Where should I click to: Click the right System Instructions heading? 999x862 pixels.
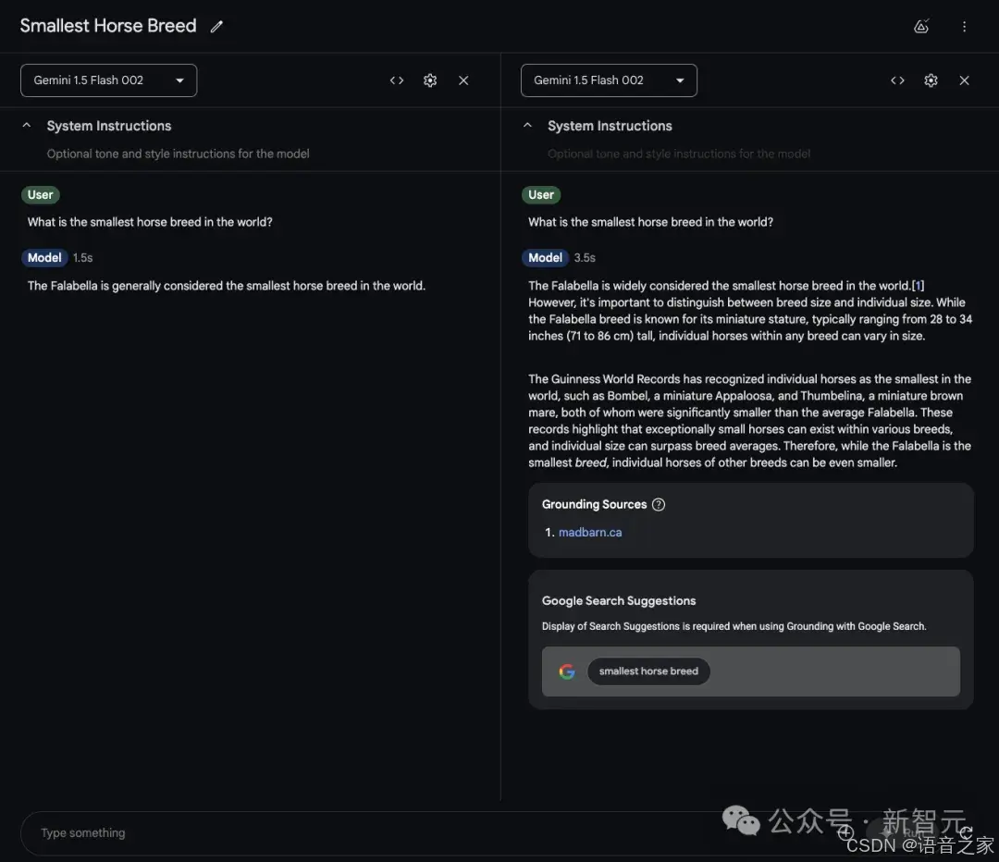point(610,126)
